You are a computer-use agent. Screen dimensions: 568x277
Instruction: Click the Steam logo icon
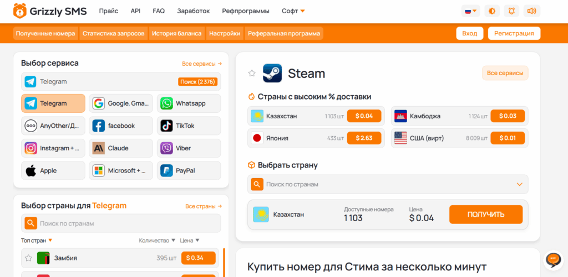coord(272,73)
